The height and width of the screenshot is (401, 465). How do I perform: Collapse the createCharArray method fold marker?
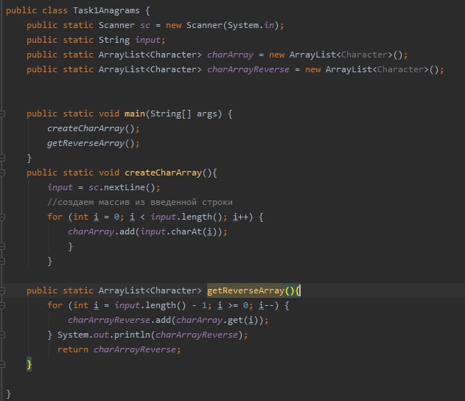coord(2,172)
